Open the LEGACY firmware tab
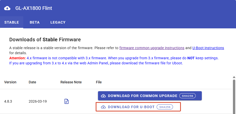 pos(58,22)
